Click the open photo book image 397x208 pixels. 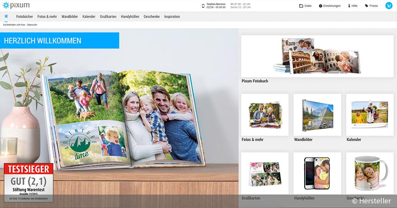[x=124, y=119]
